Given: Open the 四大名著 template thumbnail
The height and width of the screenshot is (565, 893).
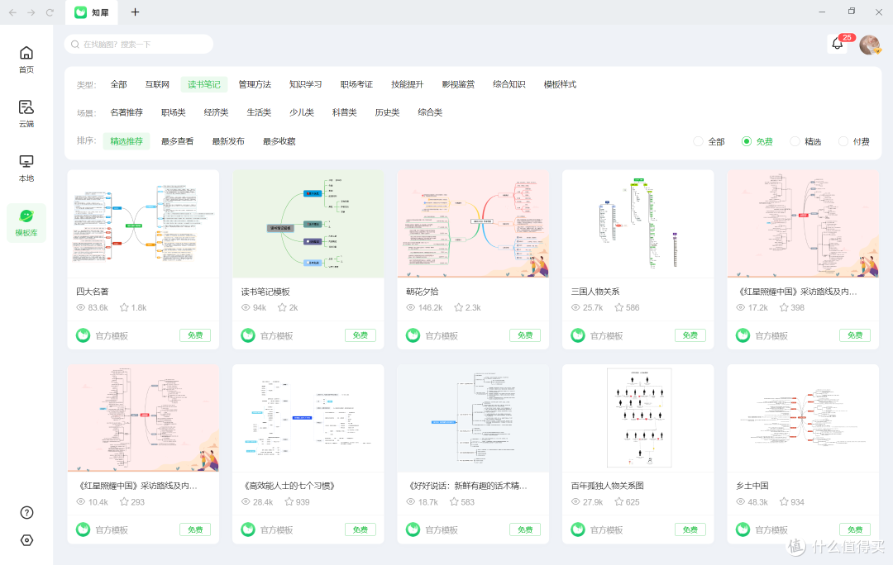Looking at the screenshot, I should click(x=143, y=224).
